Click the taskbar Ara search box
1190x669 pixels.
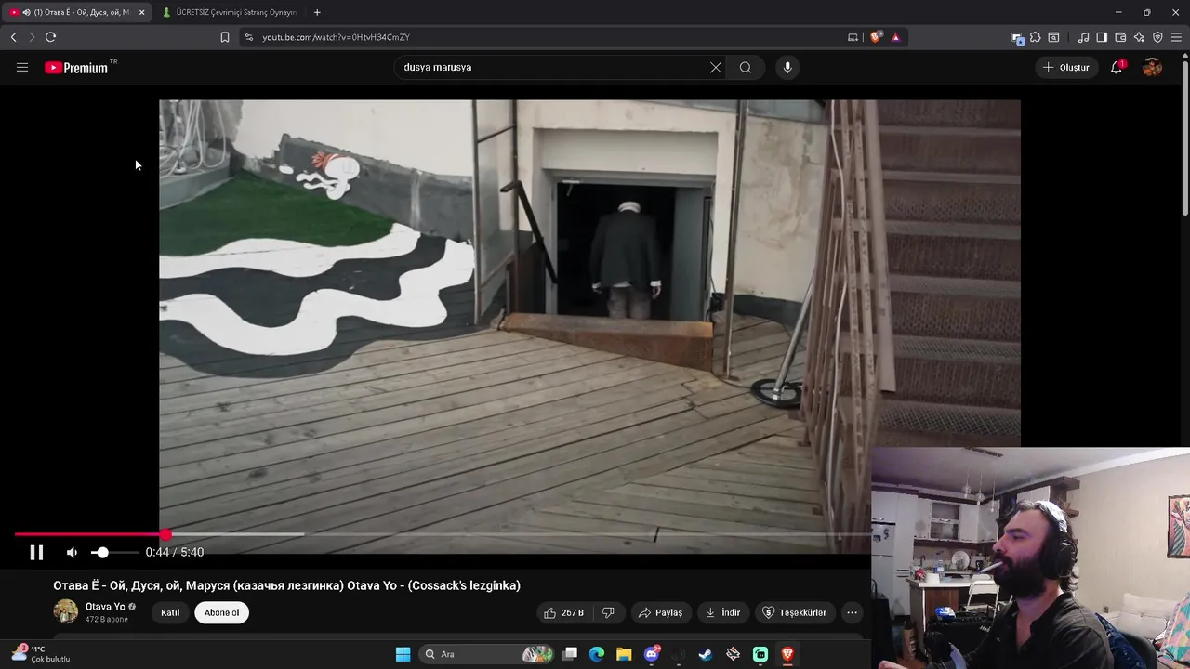pos(486,654)
